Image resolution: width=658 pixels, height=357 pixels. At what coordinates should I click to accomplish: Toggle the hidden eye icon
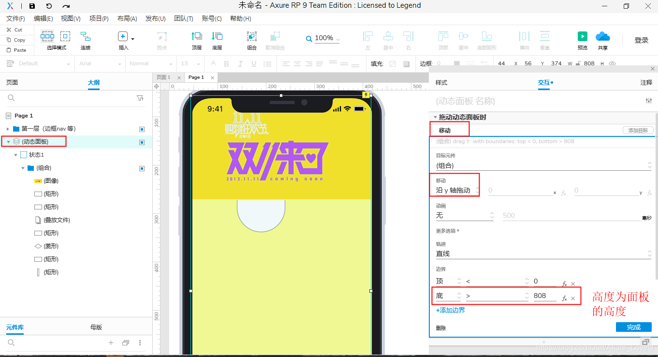612,63
